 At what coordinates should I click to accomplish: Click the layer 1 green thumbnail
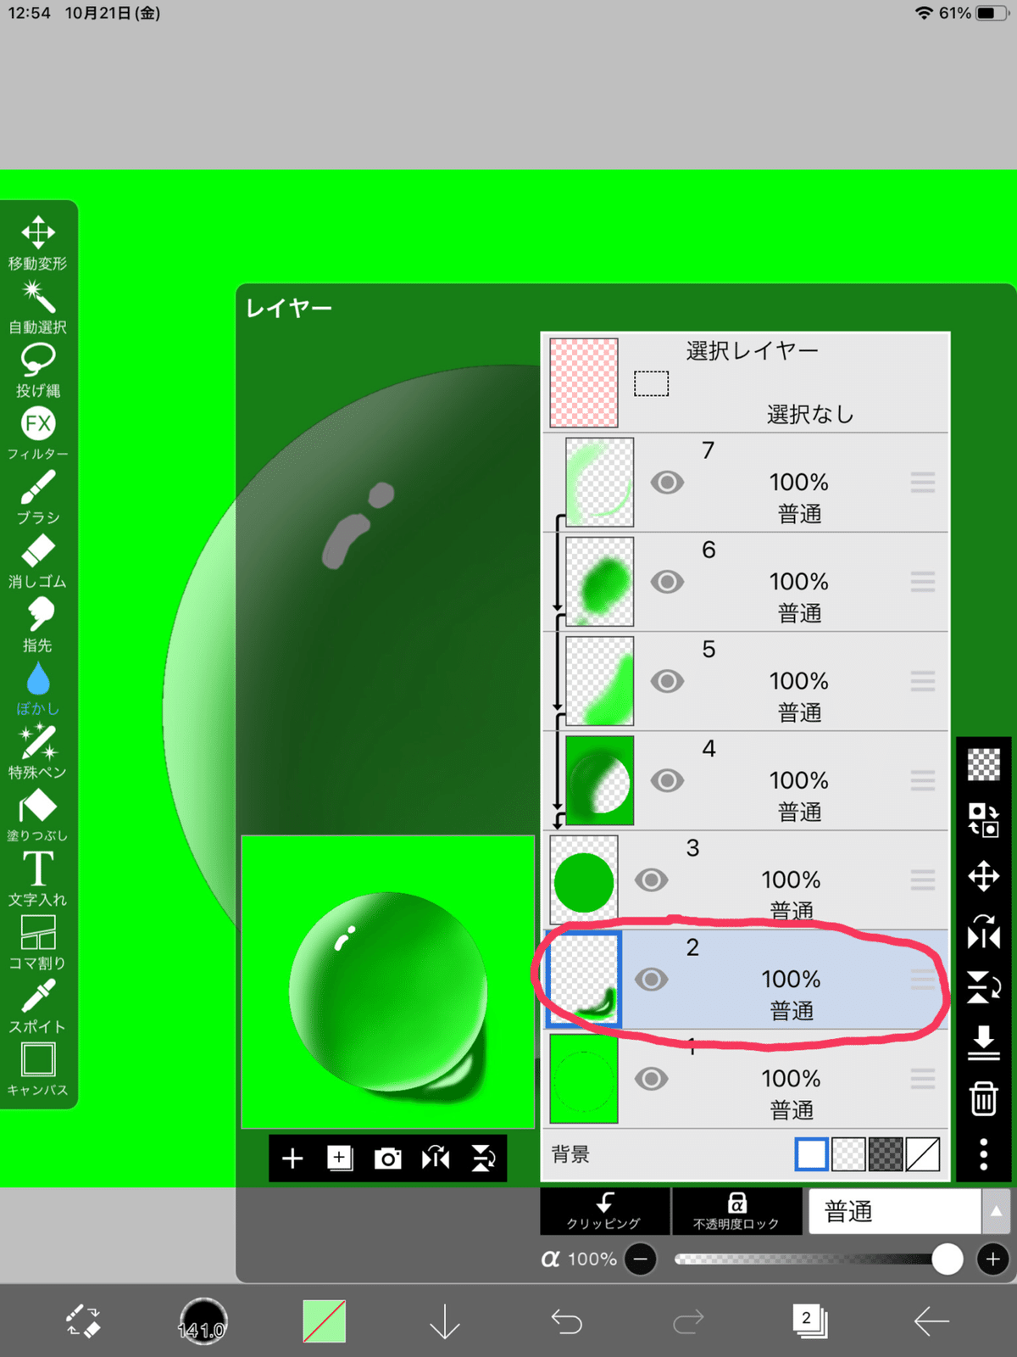(584, 1079)
